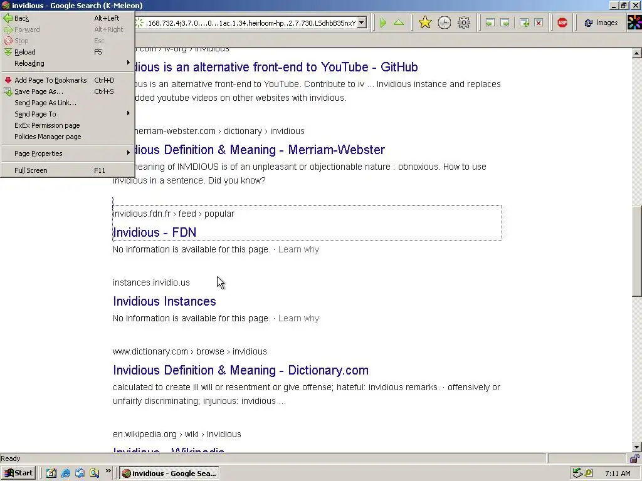Click the second system tray icon

588,473
